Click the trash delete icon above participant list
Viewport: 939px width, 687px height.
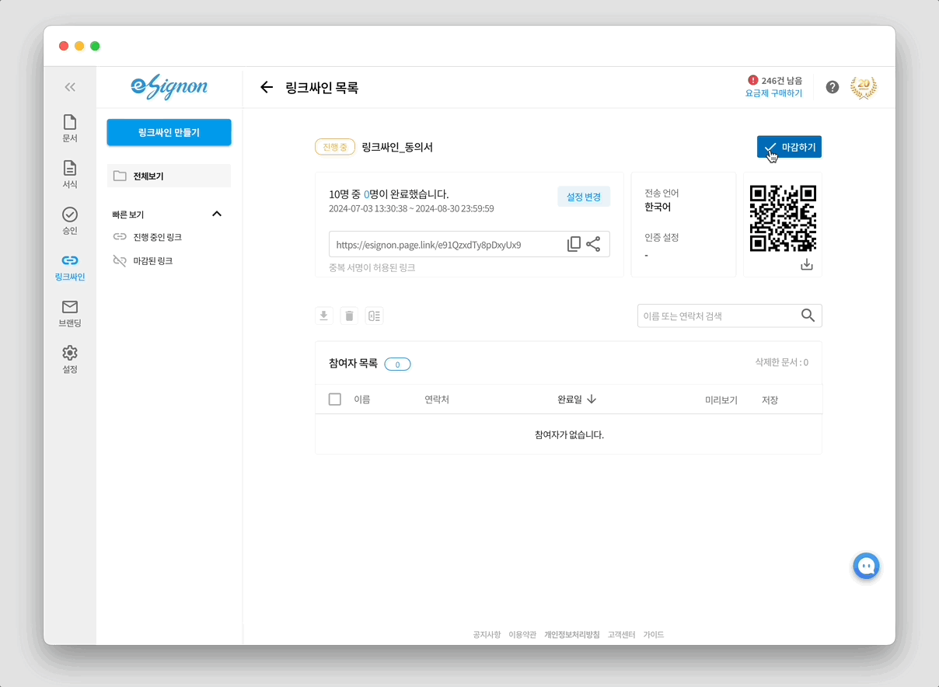point(349,316)
